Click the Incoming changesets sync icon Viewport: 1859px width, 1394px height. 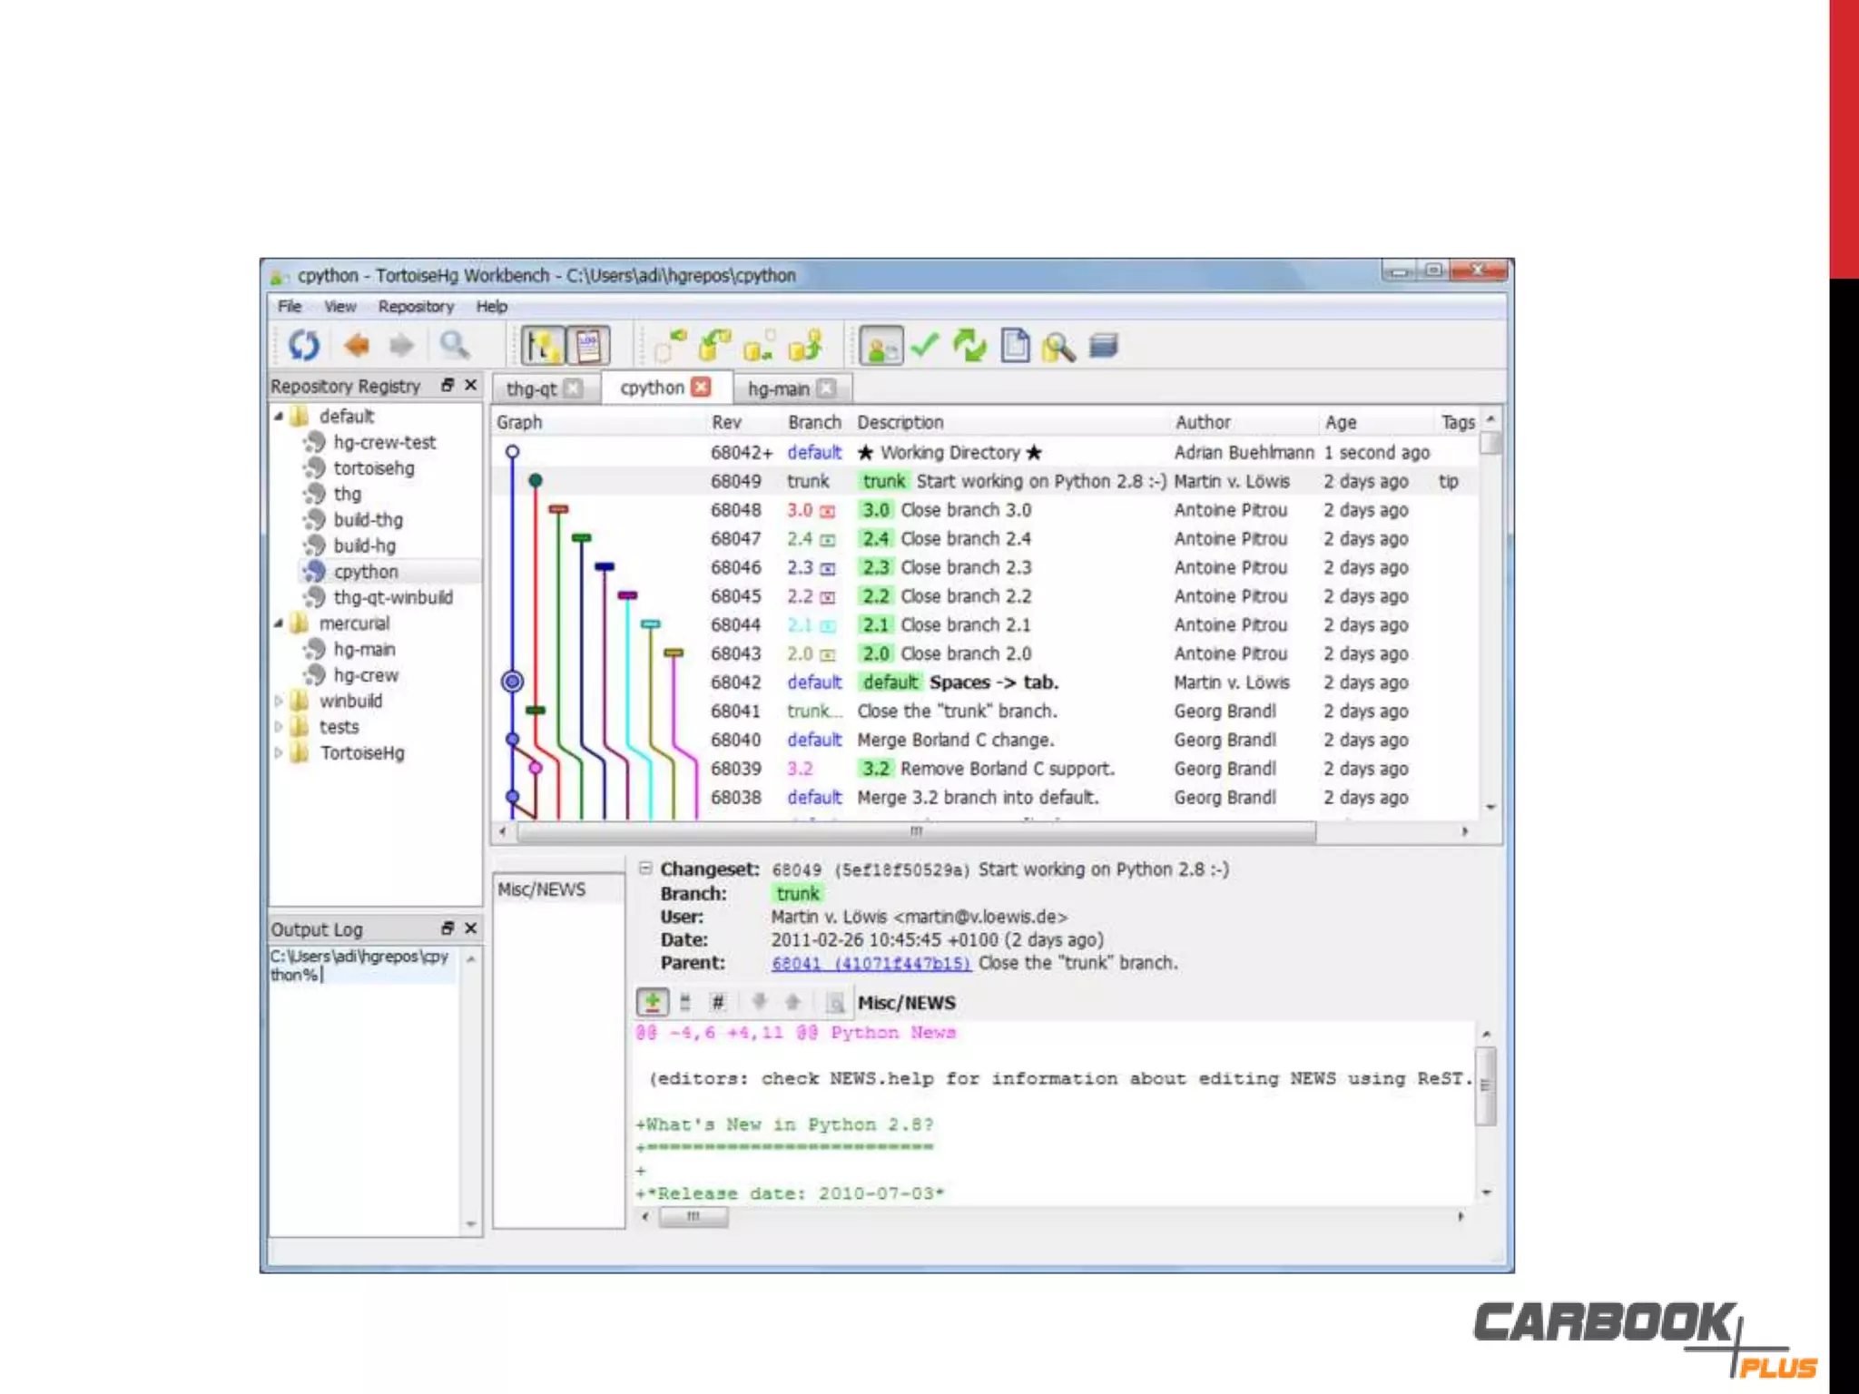(670, 346)
